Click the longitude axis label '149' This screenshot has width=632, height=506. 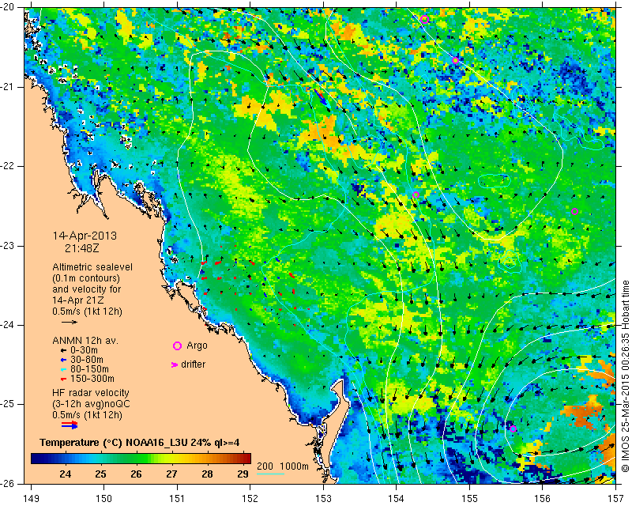(31, 499)
